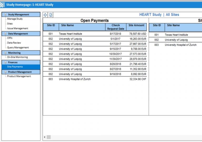Select the Texas Heart Institute open payment row
Screen dimensions: 202x142
(95, 34)
